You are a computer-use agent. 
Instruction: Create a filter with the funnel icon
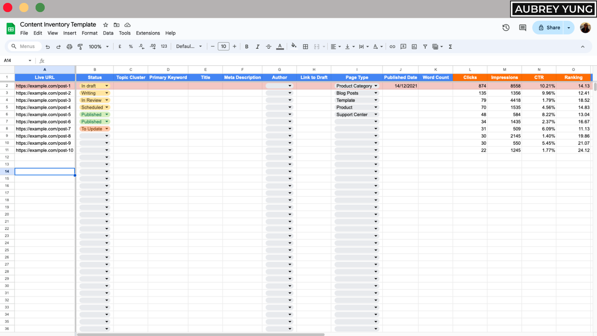point(425,46)
